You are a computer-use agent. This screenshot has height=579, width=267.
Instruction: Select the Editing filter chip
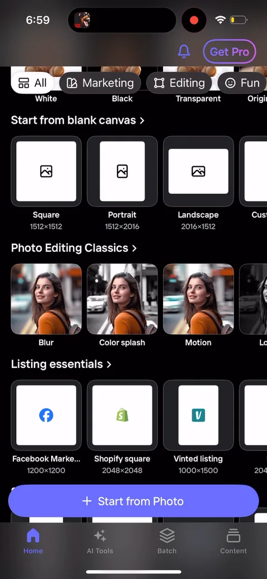click(179, 83)
